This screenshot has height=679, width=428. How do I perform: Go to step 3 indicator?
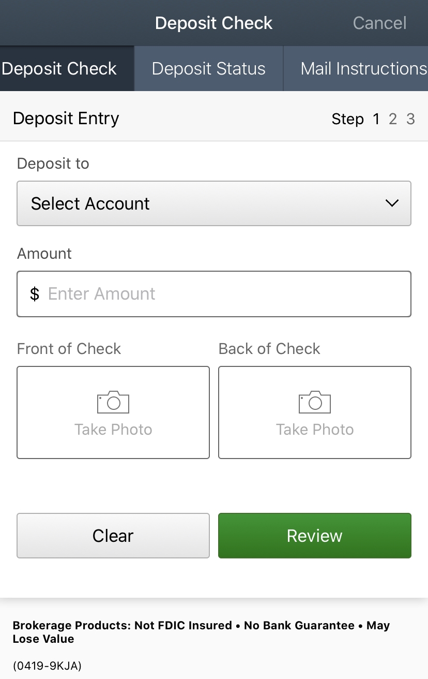[410, 119]
